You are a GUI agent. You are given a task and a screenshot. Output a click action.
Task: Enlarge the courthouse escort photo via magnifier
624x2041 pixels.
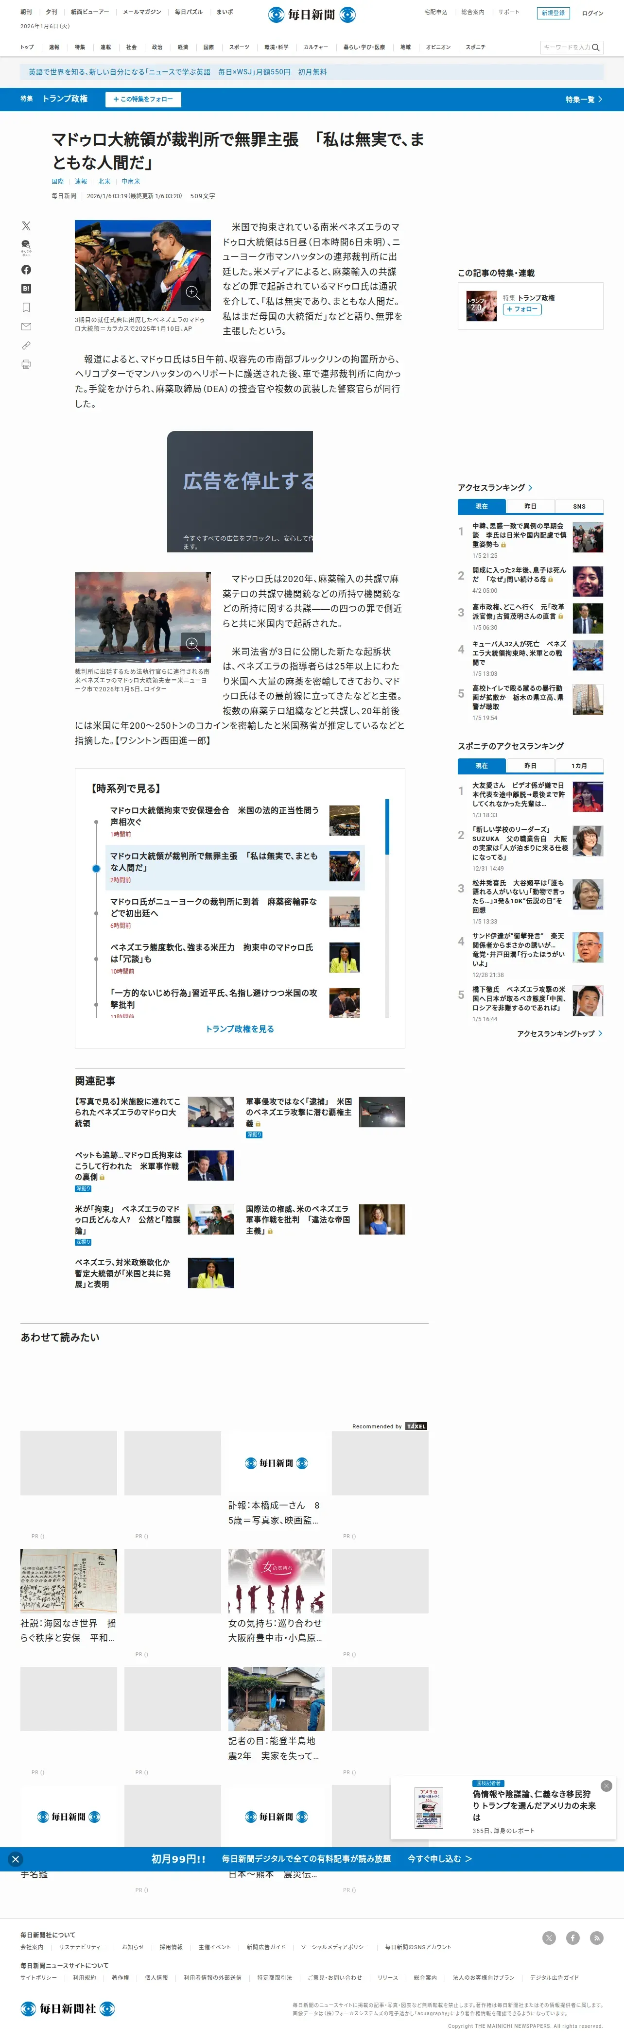click(x=192, y=643)
